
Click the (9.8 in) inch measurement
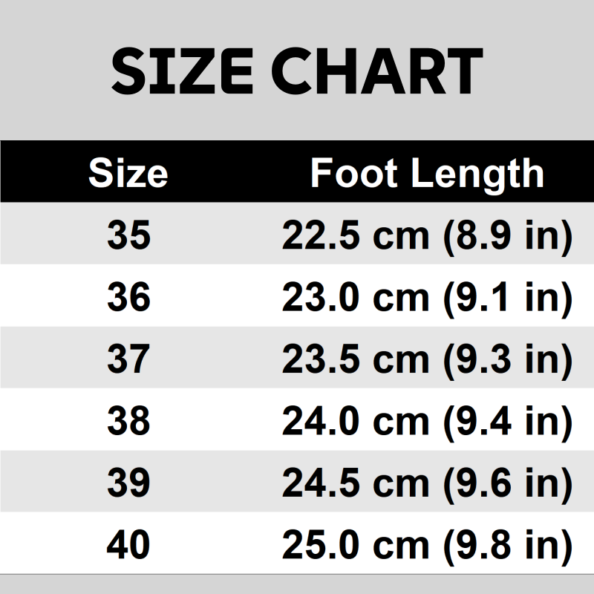(508, 546)
